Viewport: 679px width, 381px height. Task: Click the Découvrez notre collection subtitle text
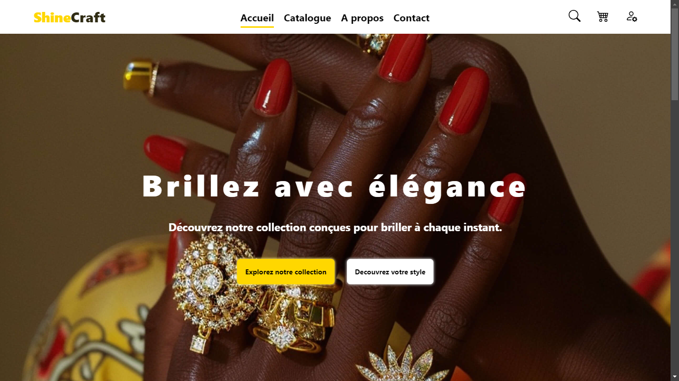tap(335, 228)
